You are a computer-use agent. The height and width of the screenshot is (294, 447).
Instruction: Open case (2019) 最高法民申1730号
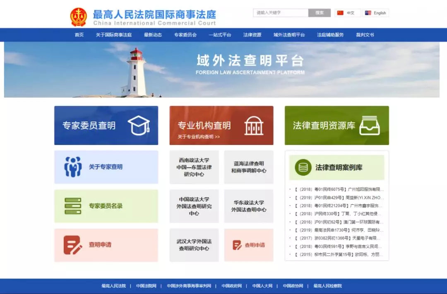tap(339, 230)
